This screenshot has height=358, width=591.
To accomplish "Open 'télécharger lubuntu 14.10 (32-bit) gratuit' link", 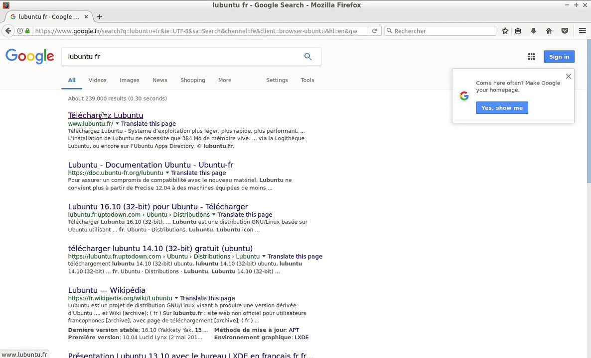I will click(x=160, y=248).
